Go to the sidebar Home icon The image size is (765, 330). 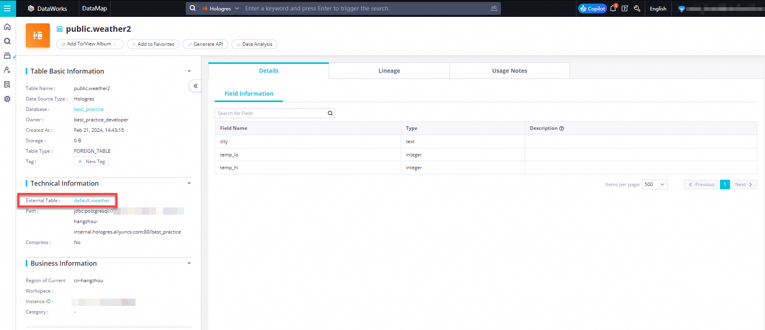pyautogui.click(x=7, y=27)
